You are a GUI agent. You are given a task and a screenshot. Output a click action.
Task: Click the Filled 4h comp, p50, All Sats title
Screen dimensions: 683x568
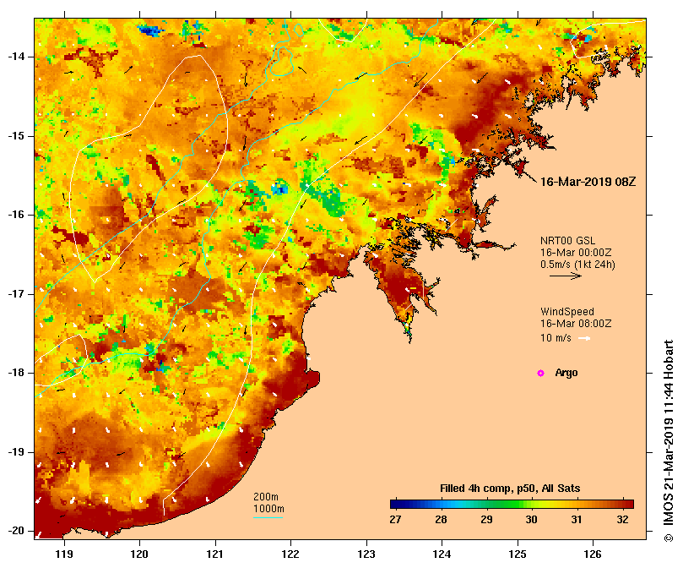pos(510,489)
